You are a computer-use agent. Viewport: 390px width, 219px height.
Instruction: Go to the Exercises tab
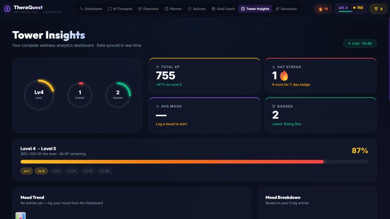[148, 9]
